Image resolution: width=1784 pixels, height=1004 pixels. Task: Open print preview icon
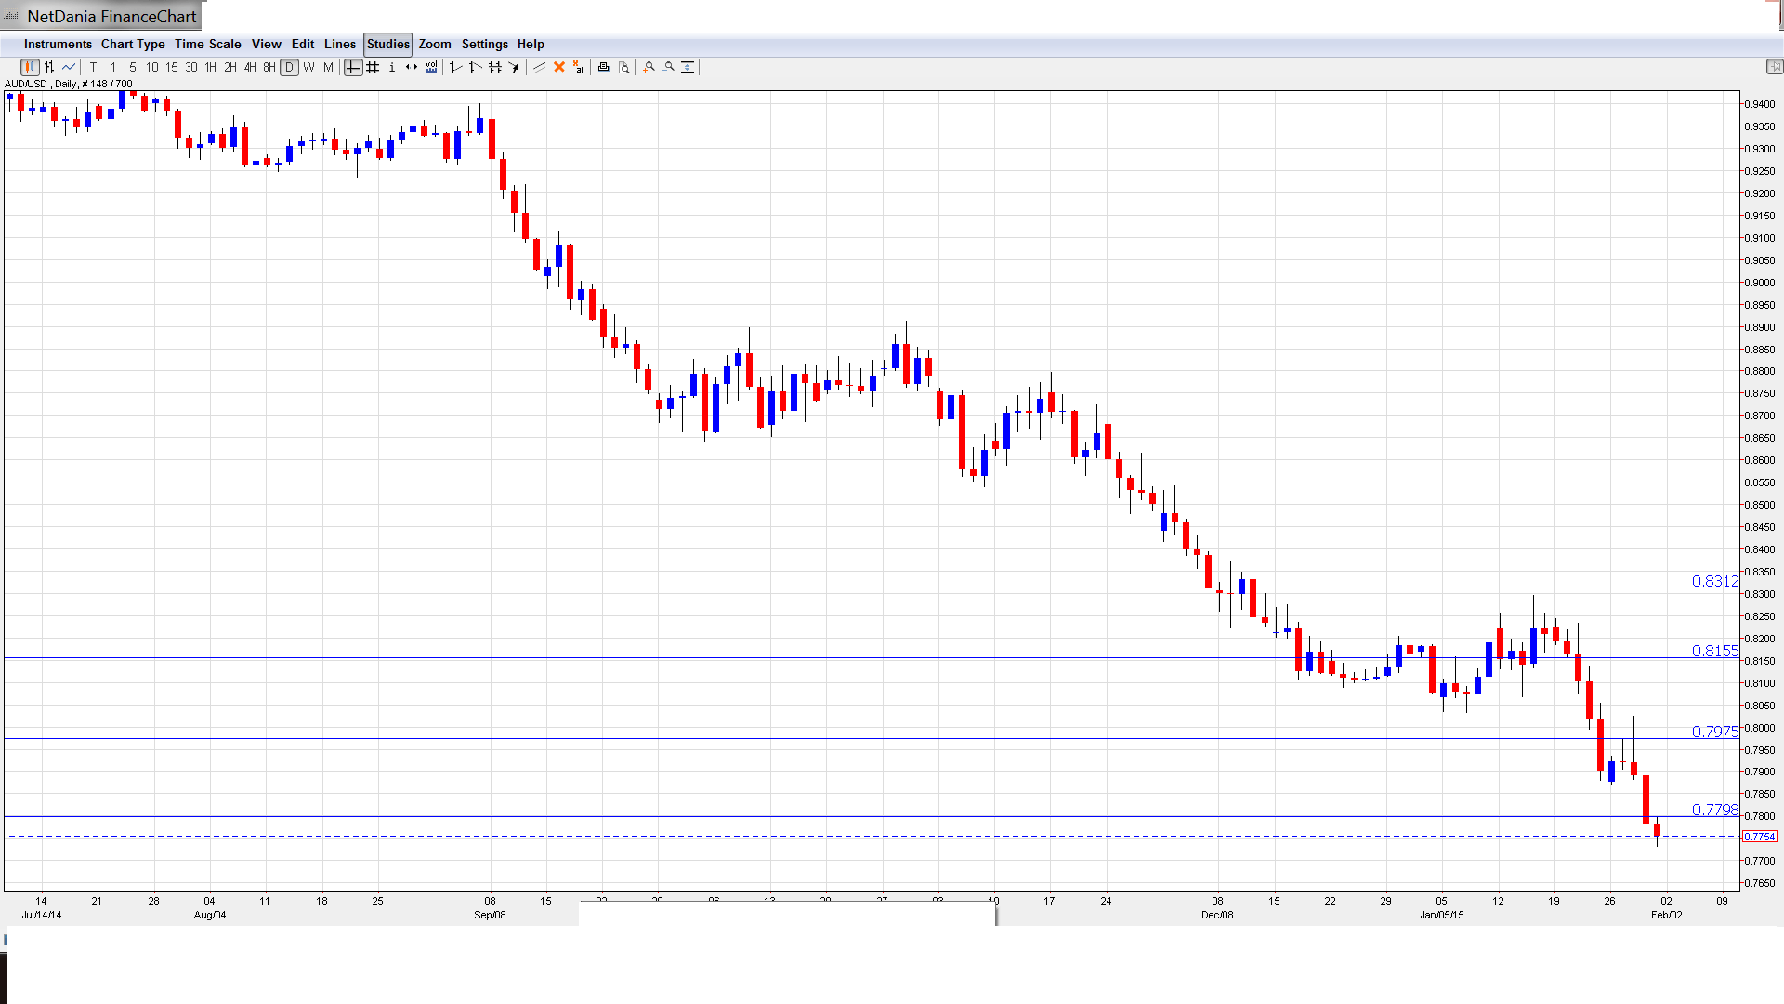[x=624, y=67]
